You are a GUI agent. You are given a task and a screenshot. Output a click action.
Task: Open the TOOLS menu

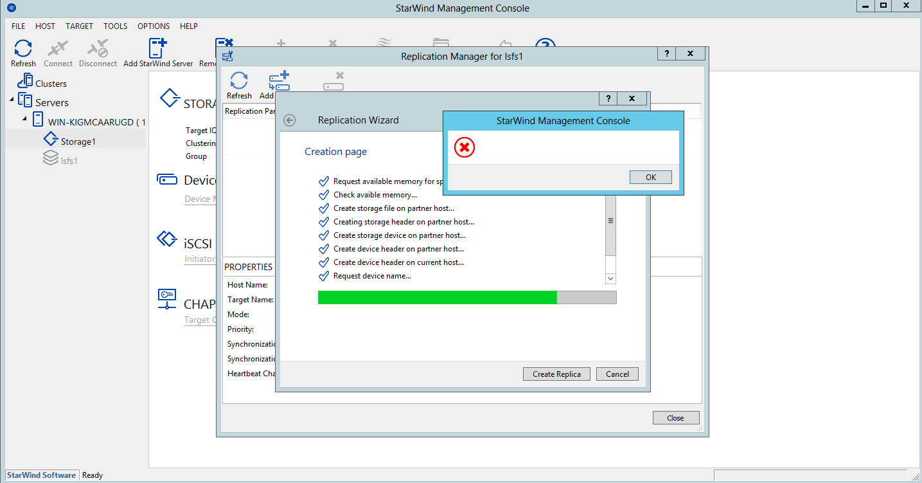coord(116,26)
